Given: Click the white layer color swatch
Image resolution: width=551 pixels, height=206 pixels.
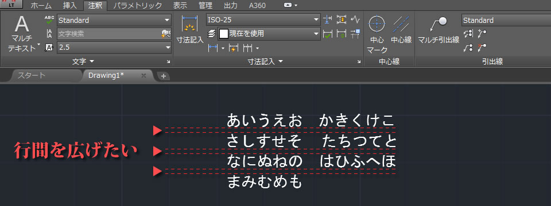Looking at the screenshot, I should pos(223,34).
